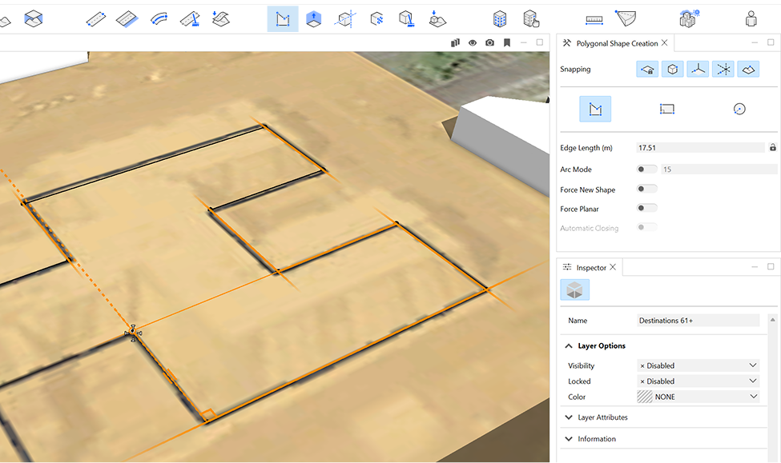Click the Measure Distance ruler icon

click(594, 18)
